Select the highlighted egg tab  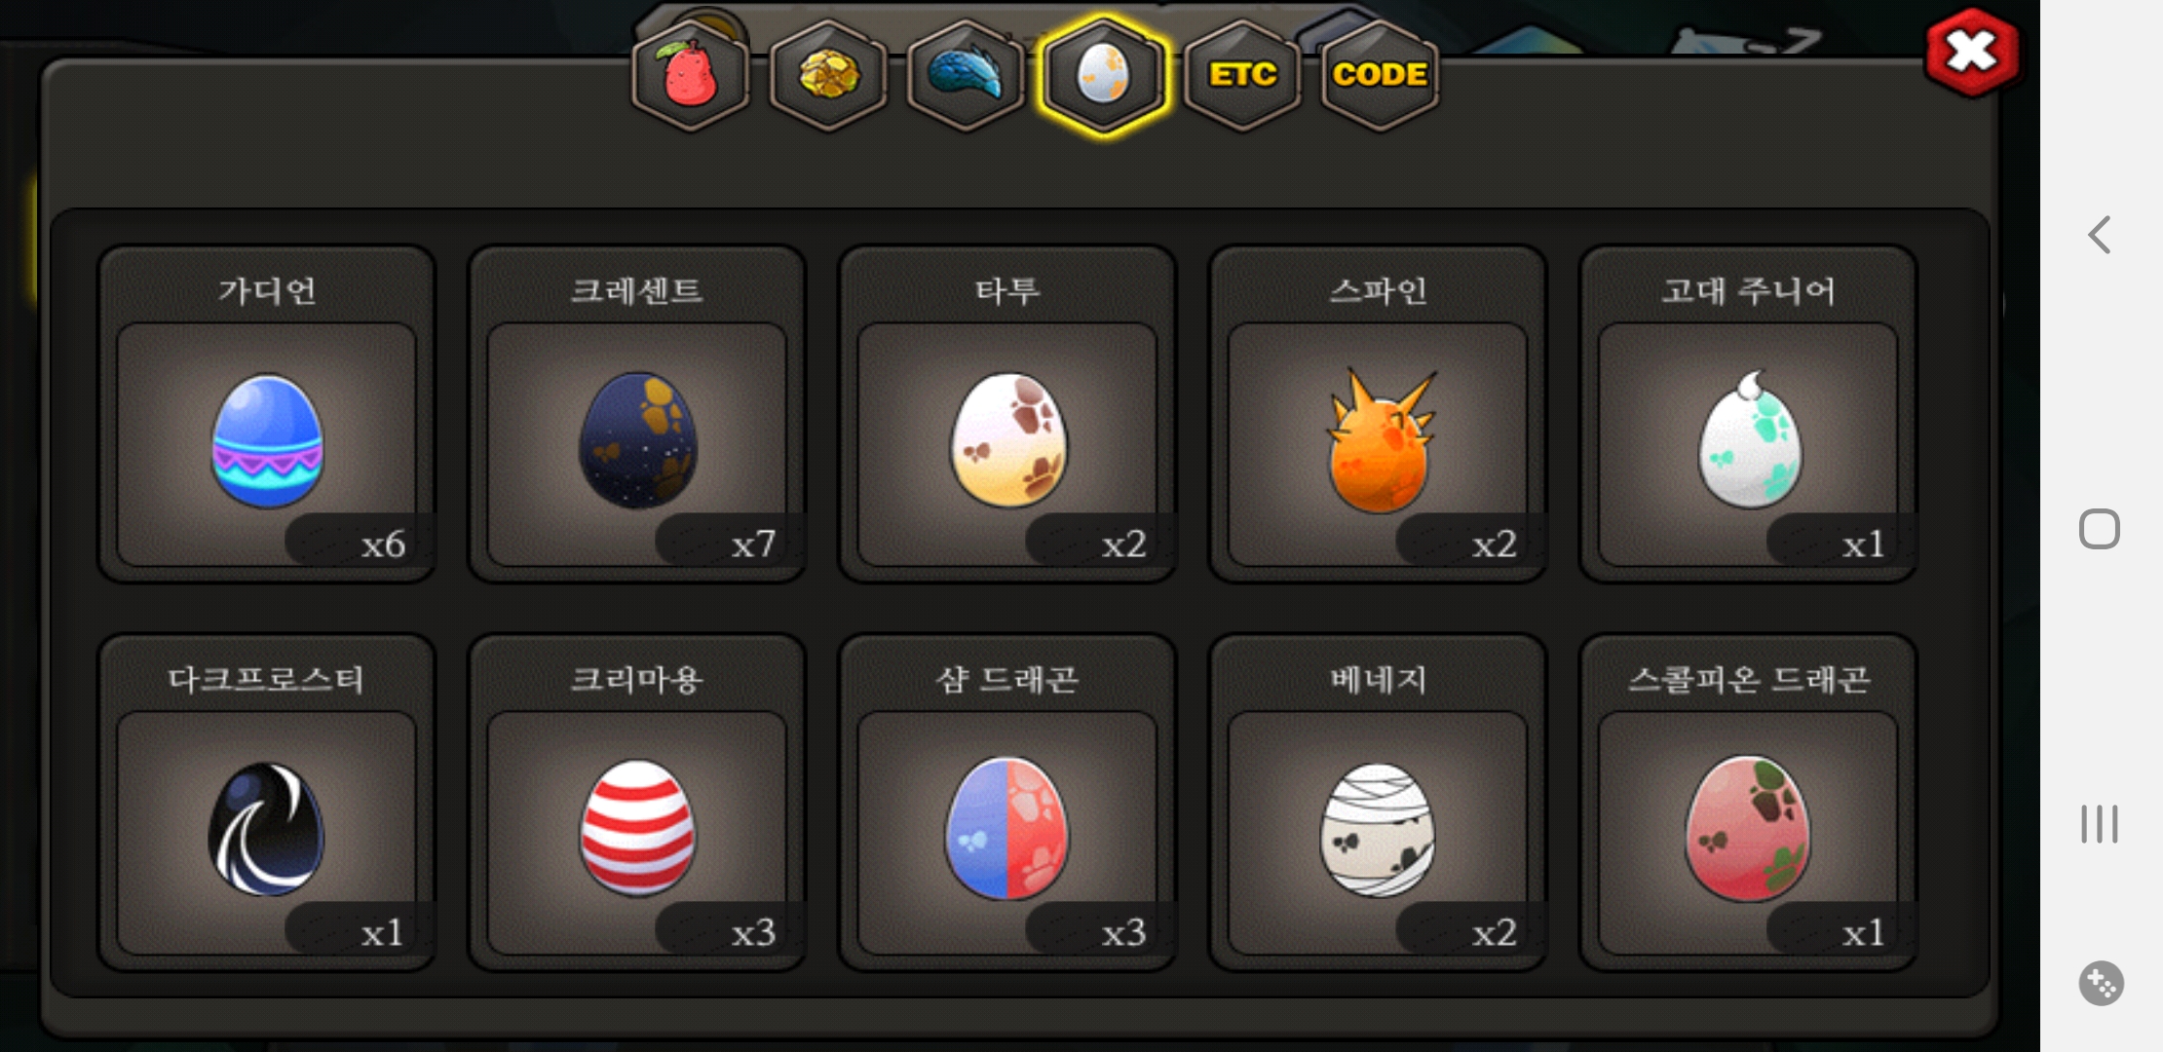(1103, 75)
